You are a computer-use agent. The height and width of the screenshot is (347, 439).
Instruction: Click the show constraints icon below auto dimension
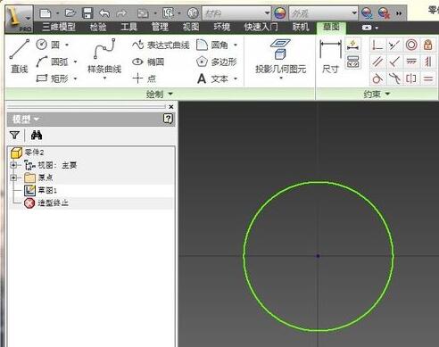[x=353, y=62]
